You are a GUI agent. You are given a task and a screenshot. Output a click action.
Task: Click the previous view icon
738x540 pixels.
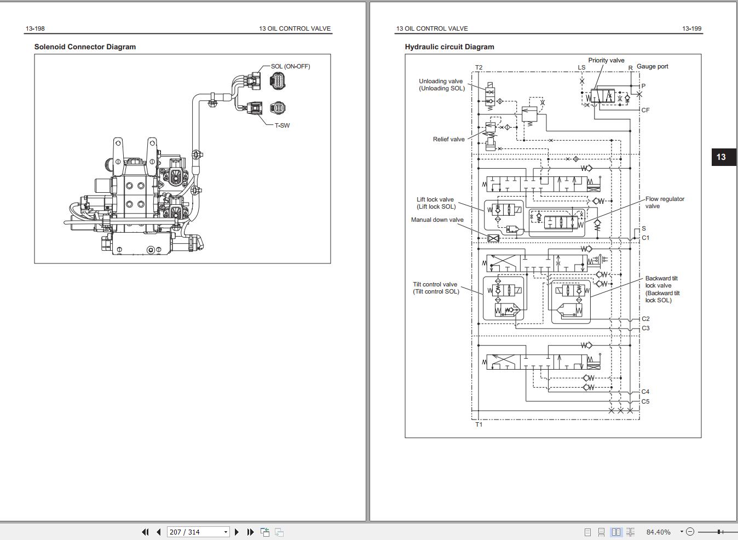click(265, 532)
